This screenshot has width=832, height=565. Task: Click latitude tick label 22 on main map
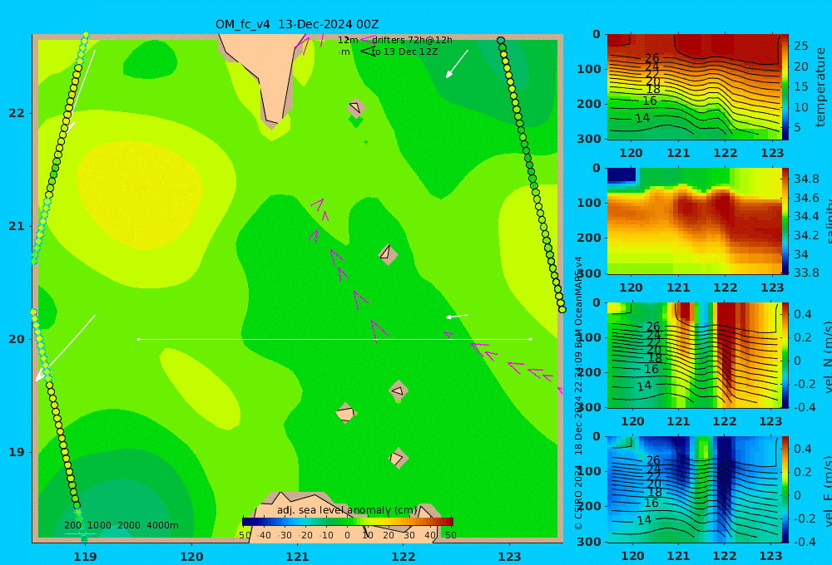[17, 113]
